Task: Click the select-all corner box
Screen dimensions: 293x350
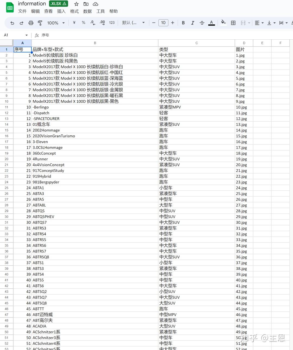Action: 7,43
